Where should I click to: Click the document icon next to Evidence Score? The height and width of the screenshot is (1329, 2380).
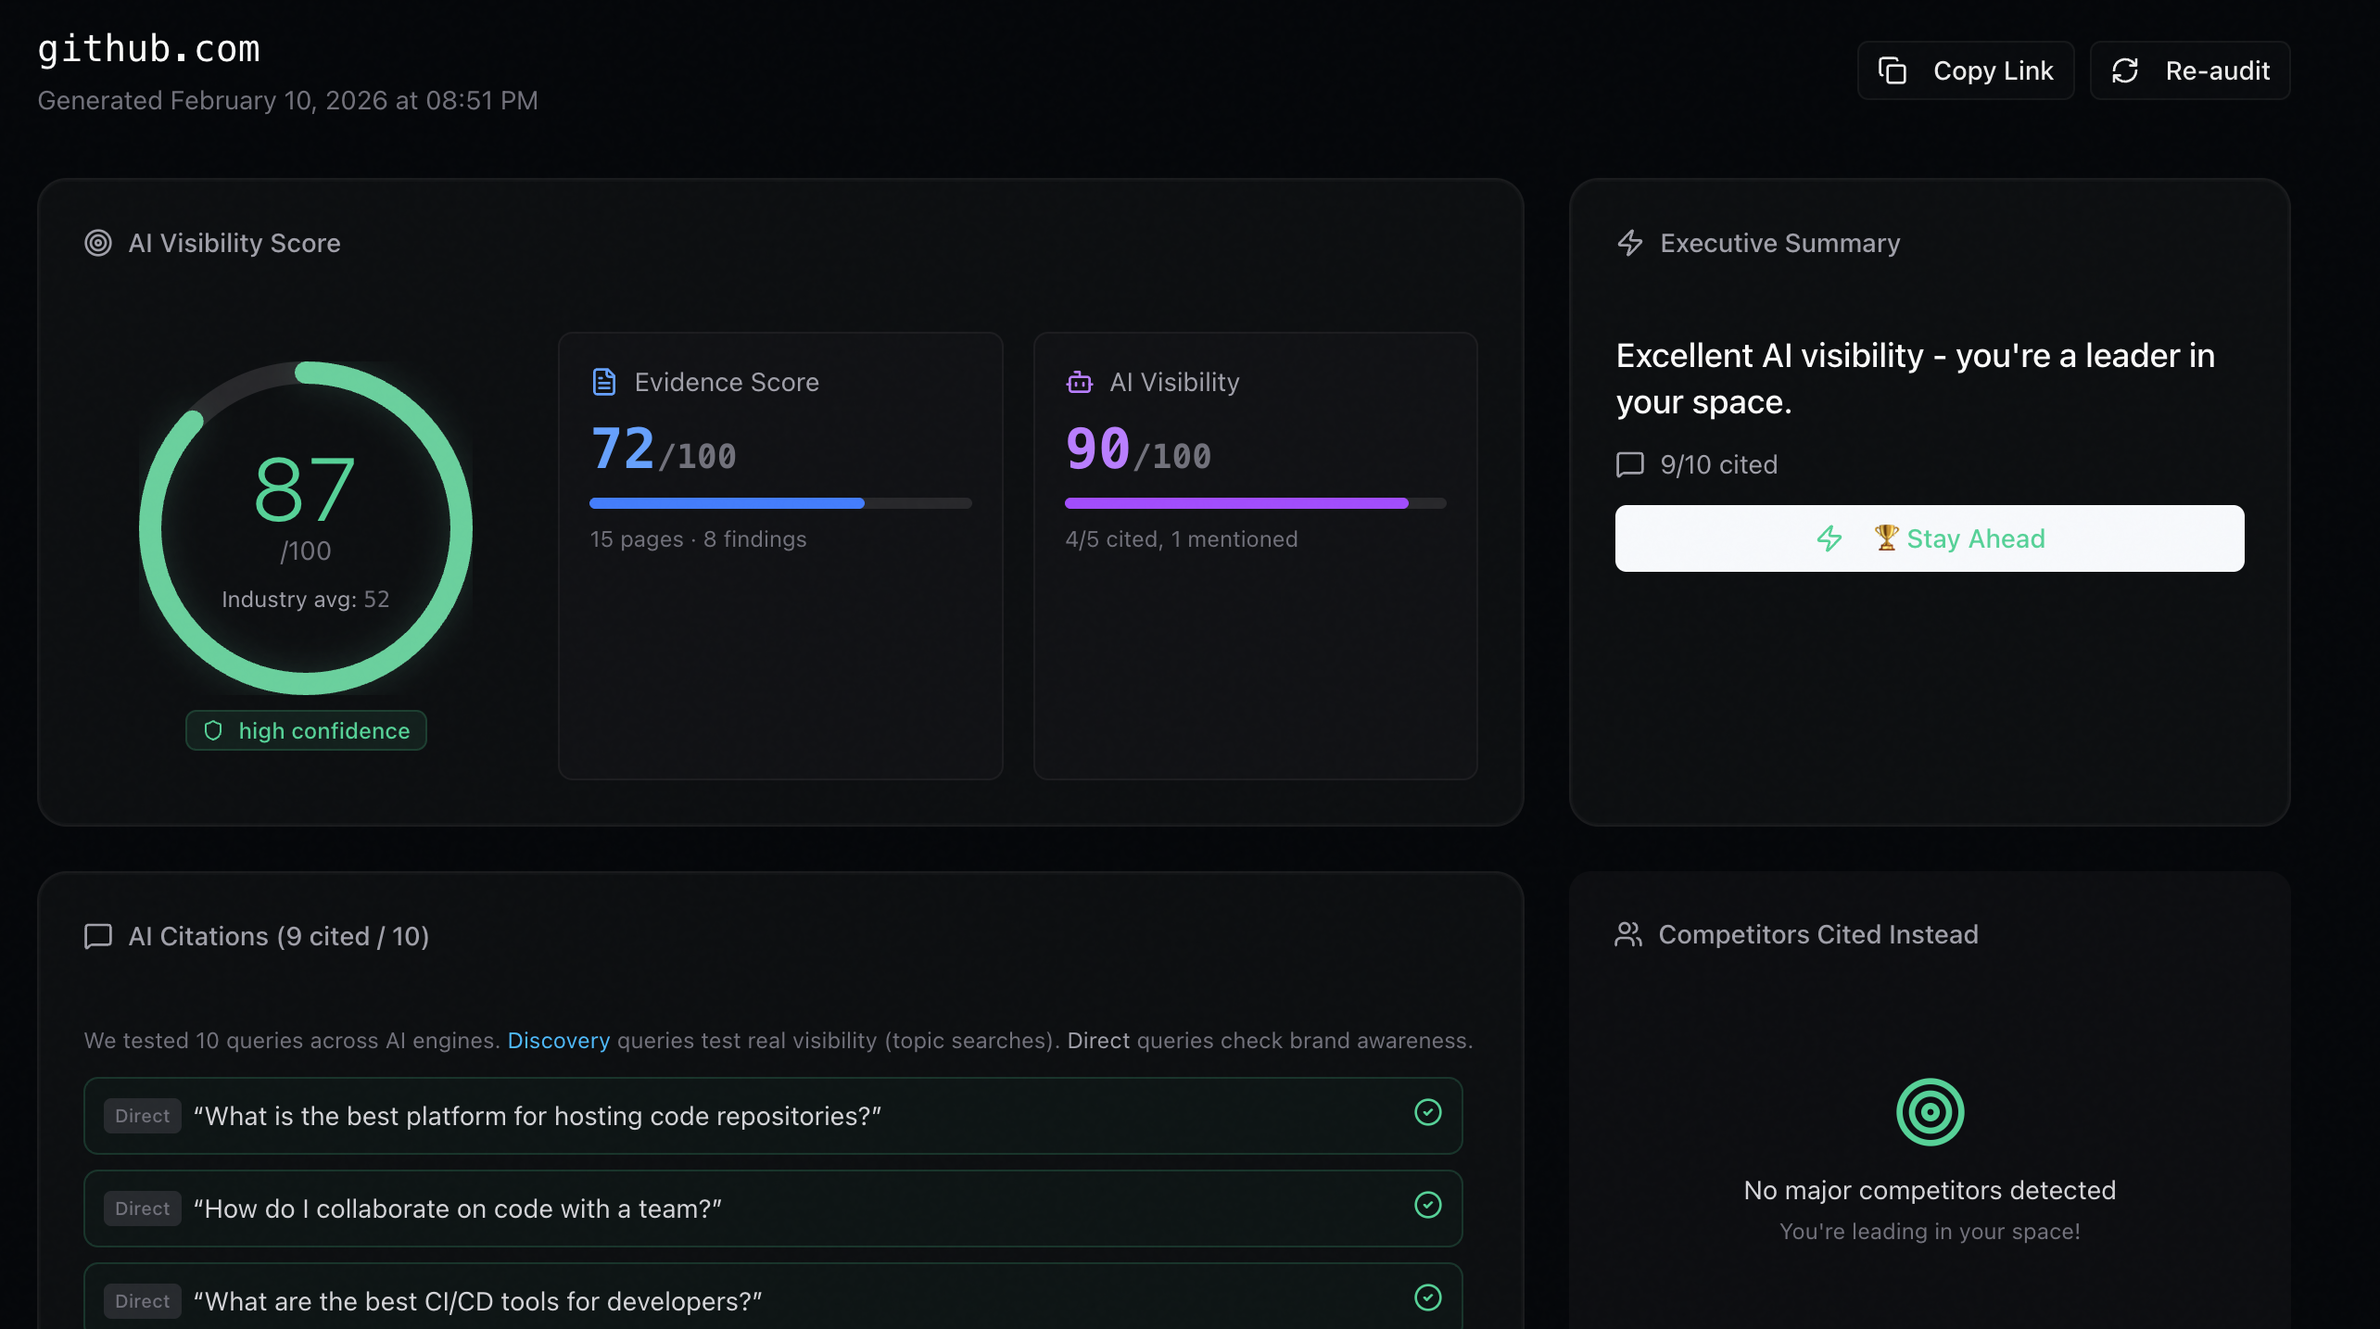(604, 382)
